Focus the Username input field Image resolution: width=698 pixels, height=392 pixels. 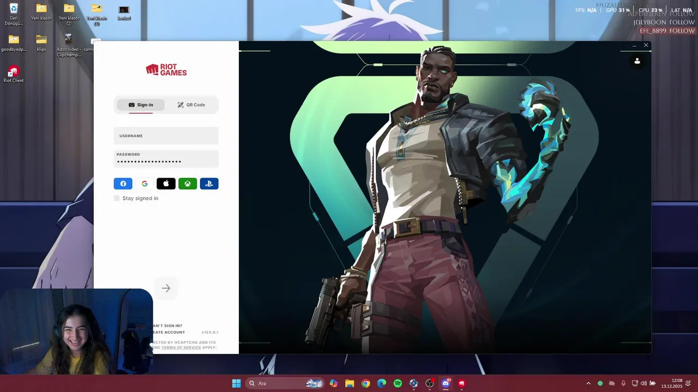click(x=166, y=136)
